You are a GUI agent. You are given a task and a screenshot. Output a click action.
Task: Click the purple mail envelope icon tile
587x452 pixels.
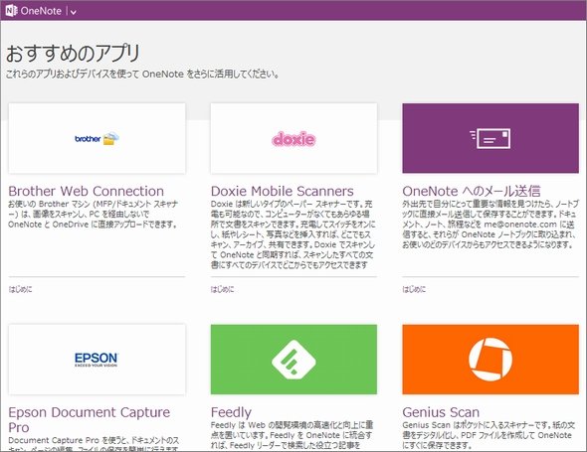pos(490,138)
